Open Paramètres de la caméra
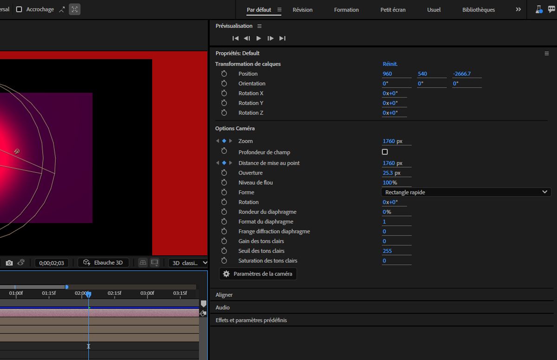557x360 pixels. 258,274
